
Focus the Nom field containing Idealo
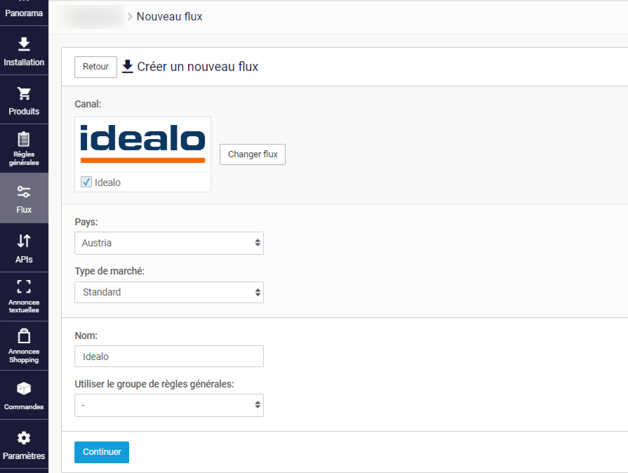tap(169, 357)
